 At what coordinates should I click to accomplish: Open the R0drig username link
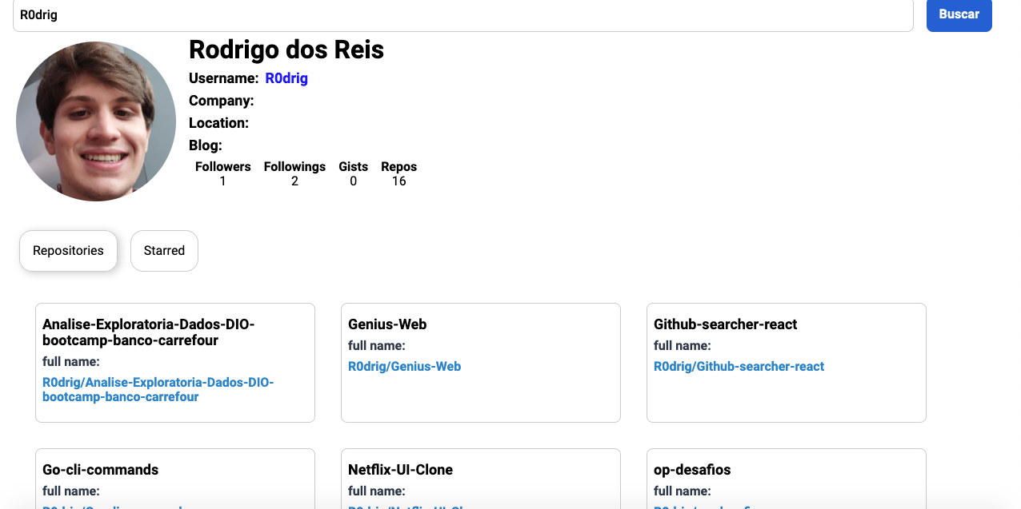[286, 78]
